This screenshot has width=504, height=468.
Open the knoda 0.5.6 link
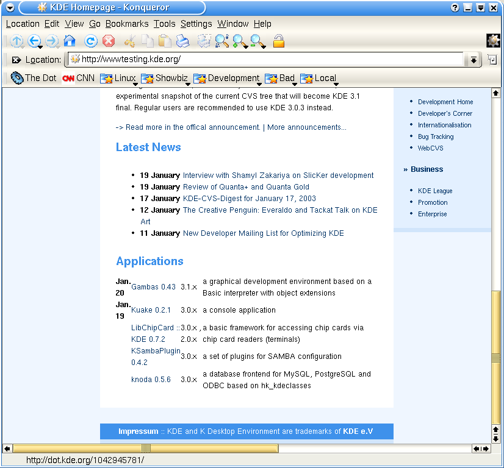[151, 380]
